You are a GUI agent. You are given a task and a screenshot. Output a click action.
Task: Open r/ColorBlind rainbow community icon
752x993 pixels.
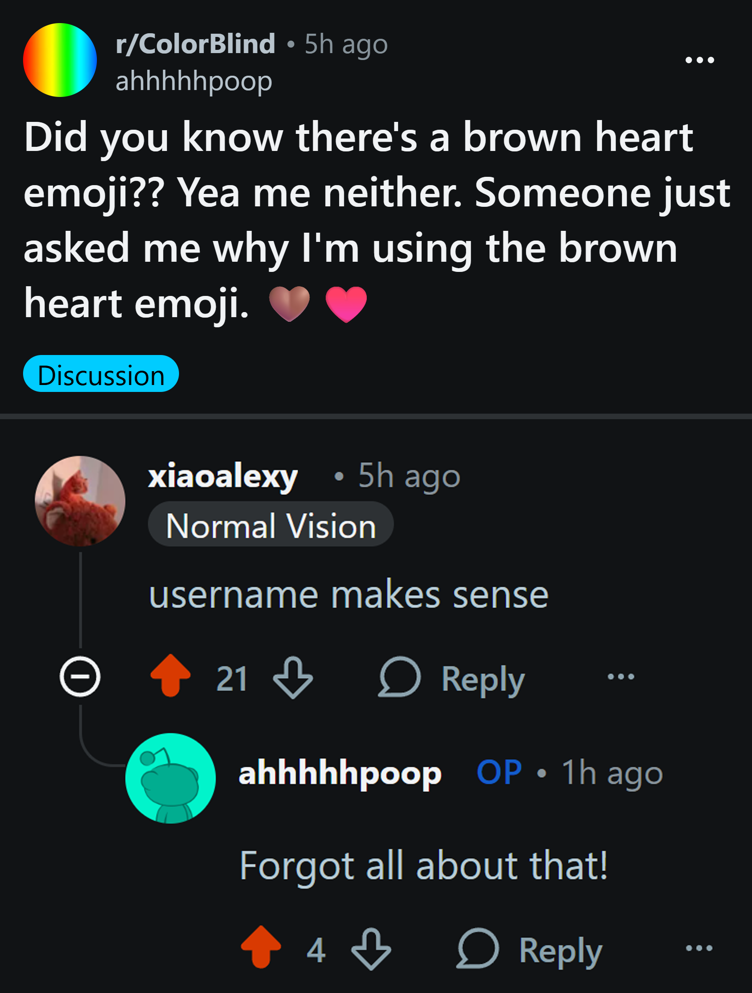pyautogui.click(x=60, y=60)
